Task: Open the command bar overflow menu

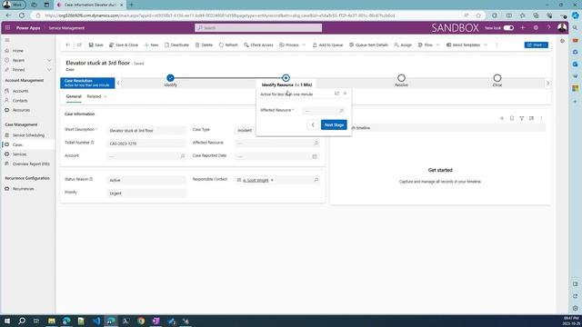Action: pyautogui.click(x=497, y=45)
